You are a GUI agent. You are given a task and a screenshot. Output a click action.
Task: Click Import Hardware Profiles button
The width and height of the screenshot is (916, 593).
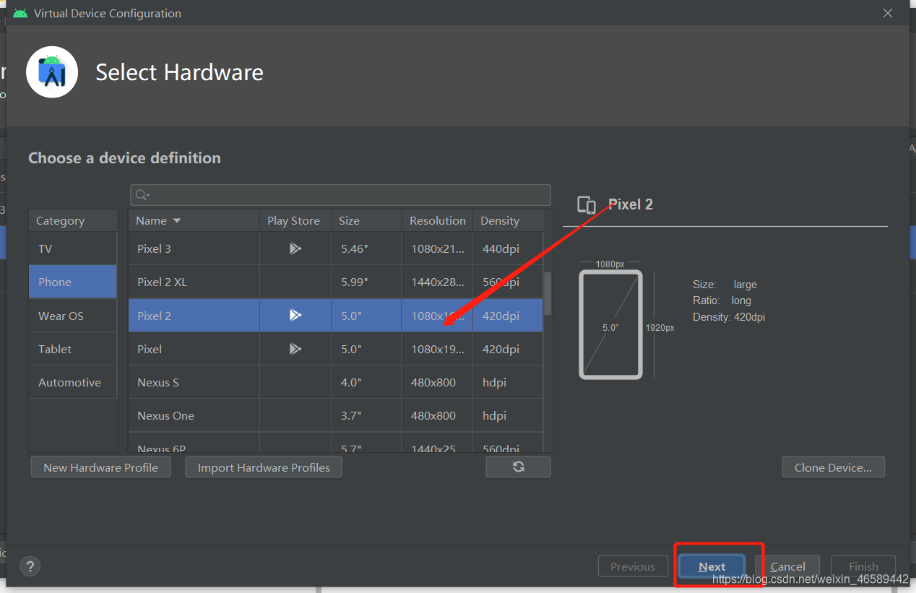[x=264, y=467]
